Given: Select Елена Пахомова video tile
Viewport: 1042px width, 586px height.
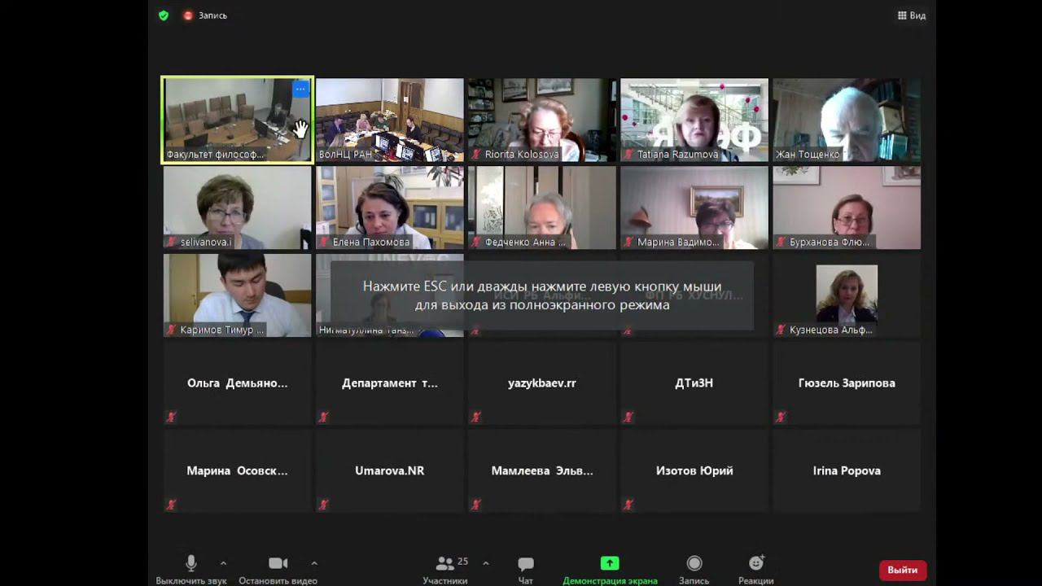Looking at the screenshot, I should [390, 208].
